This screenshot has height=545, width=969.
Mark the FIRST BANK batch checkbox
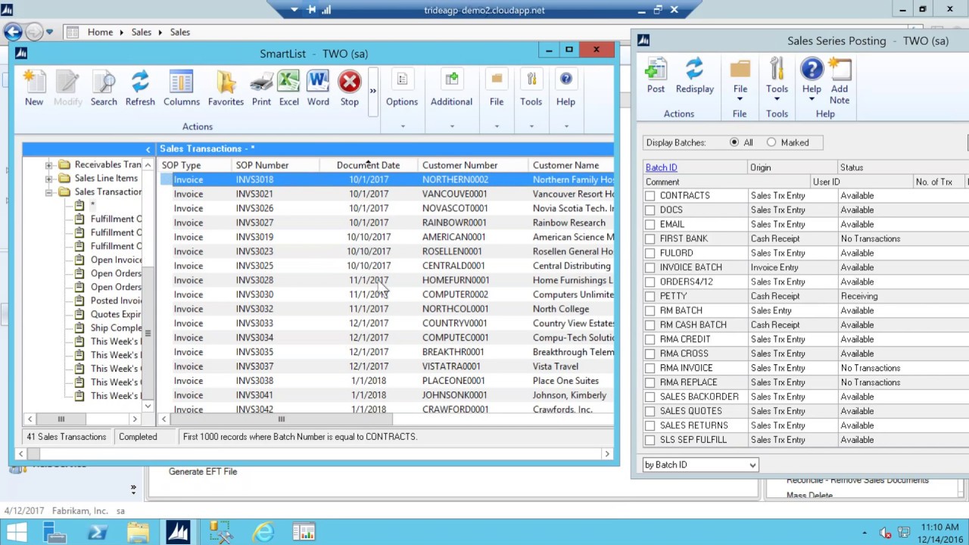650,238
